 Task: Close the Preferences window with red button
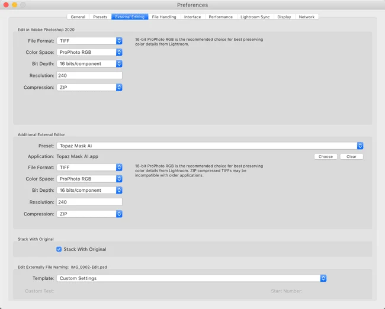click(6, 5)
